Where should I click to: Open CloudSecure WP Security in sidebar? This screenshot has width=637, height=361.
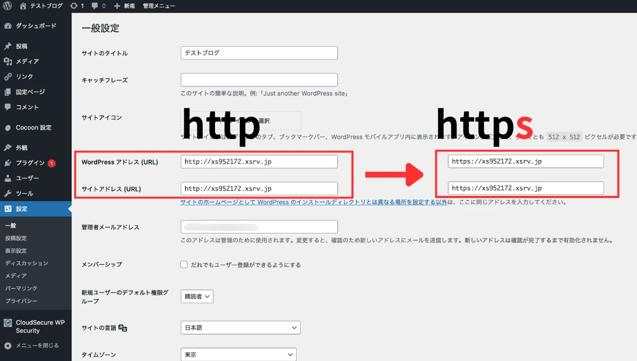tap(40, 326)
